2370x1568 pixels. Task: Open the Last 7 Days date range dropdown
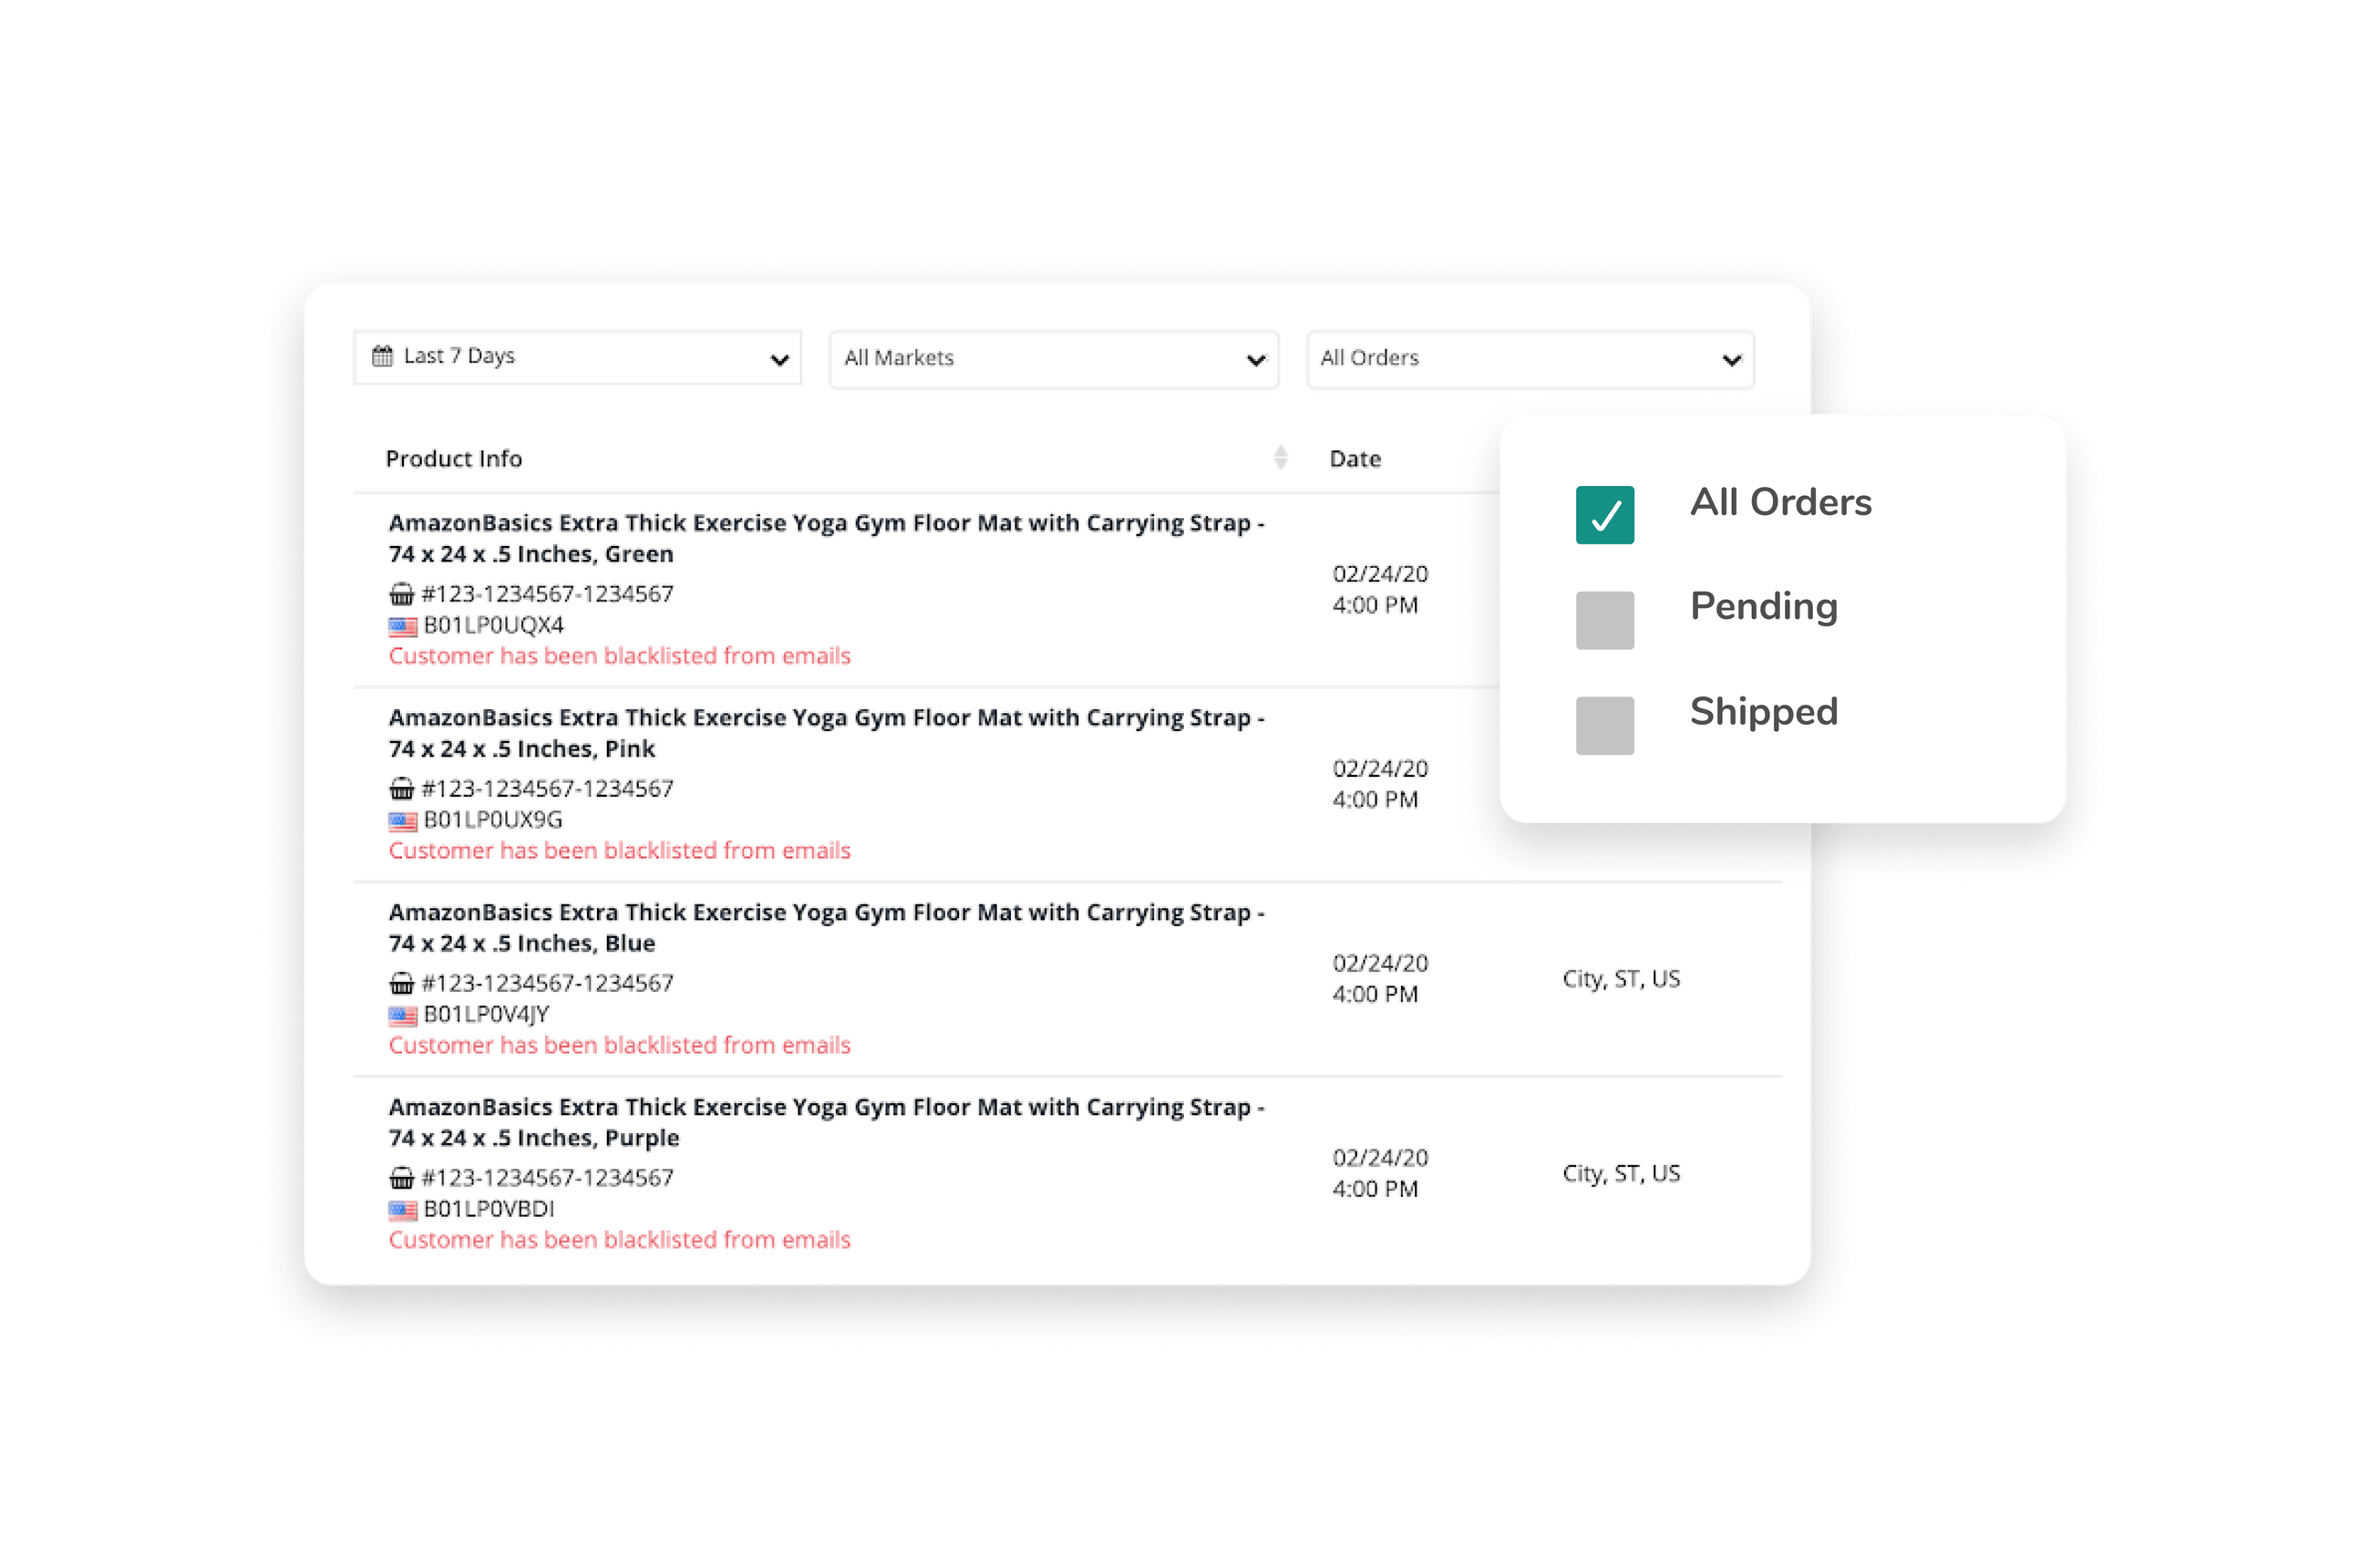tap(577, 356)
